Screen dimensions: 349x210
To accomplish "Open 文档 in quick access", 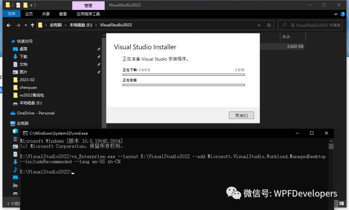I will tap(23, 64).
